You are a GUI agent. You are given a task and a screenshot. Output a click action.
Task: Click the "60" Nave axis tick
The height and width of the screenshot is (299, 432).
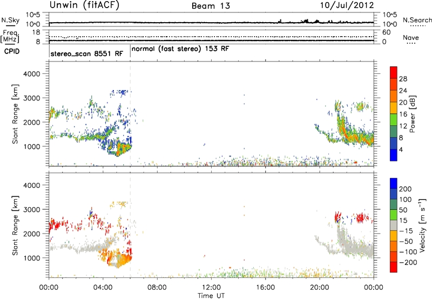point(386,32)
